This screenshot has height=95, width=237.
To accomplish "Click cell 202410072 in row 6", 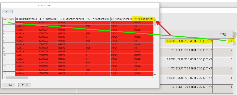I will tap(48, 41).
